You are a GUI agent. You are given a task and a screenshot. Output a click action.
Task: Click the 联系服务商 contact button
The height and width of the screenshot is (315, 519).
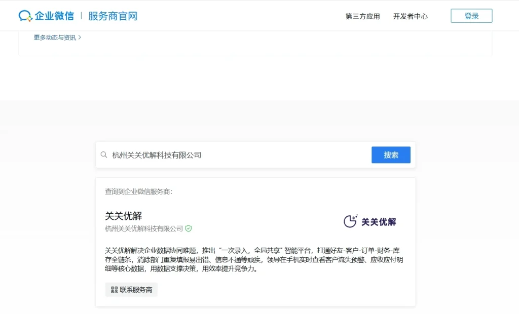tap(131, 289)
